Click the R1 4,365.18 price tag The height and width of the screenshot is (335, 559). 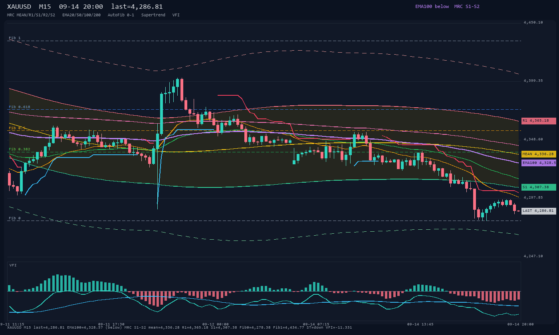tap(539, 121)
